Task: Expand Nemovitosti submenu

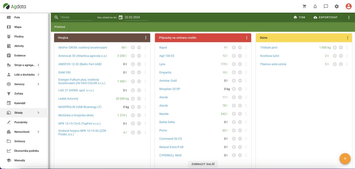Action: [x=38, y=132]
